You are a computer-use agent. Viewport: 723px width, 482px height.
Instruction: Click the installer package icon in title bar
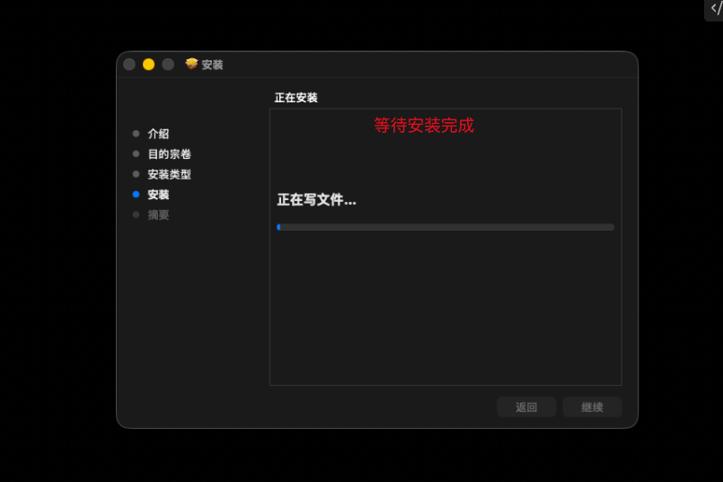pyautogui.click(x=191, y=64)
